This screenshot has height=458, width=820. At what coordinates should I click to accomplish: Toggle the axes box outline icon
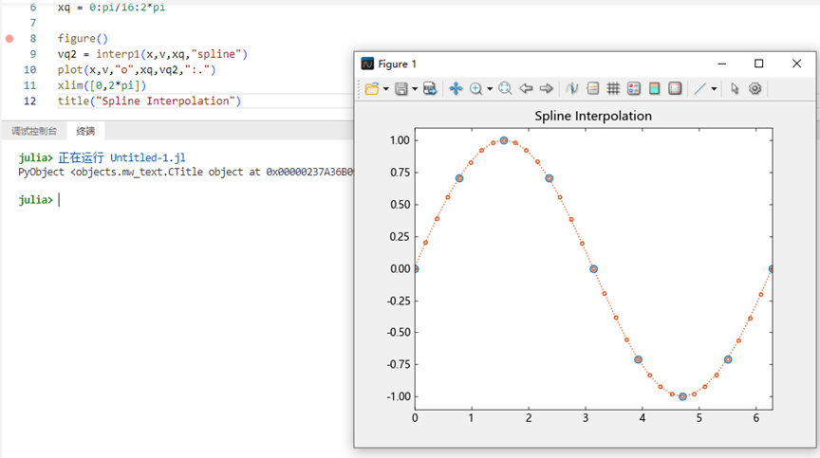[675, 89]
